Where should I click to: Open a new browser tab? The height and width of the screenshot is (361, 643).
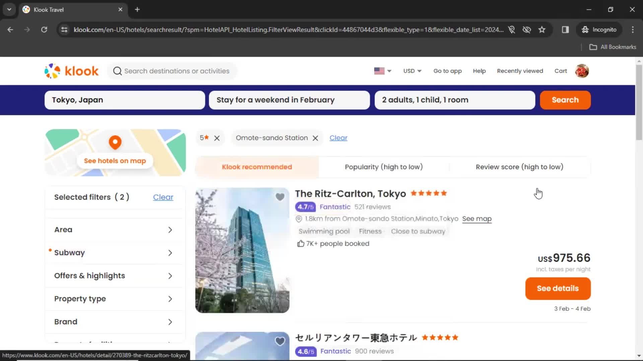coord(137,9)
